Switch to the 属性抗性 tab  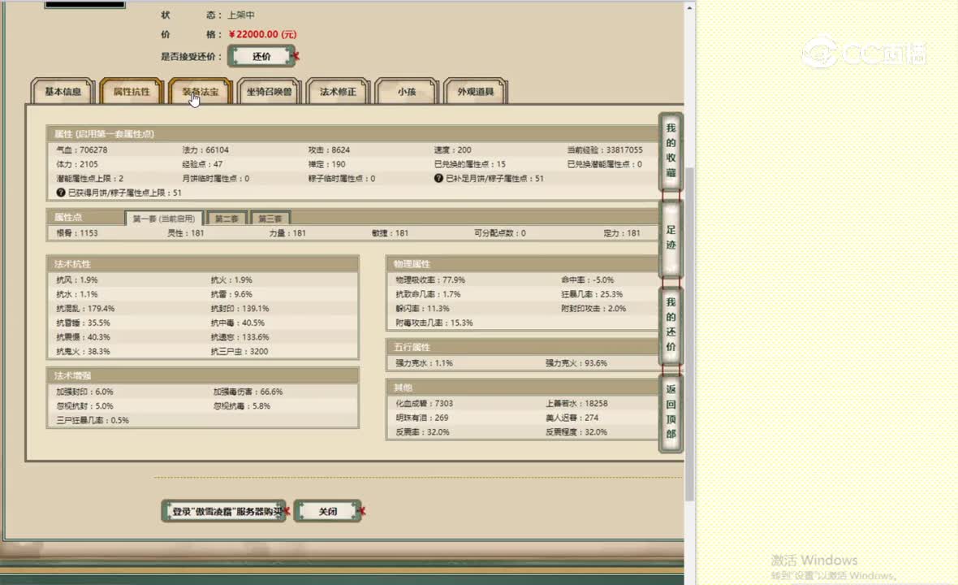[x=132, y=91]
